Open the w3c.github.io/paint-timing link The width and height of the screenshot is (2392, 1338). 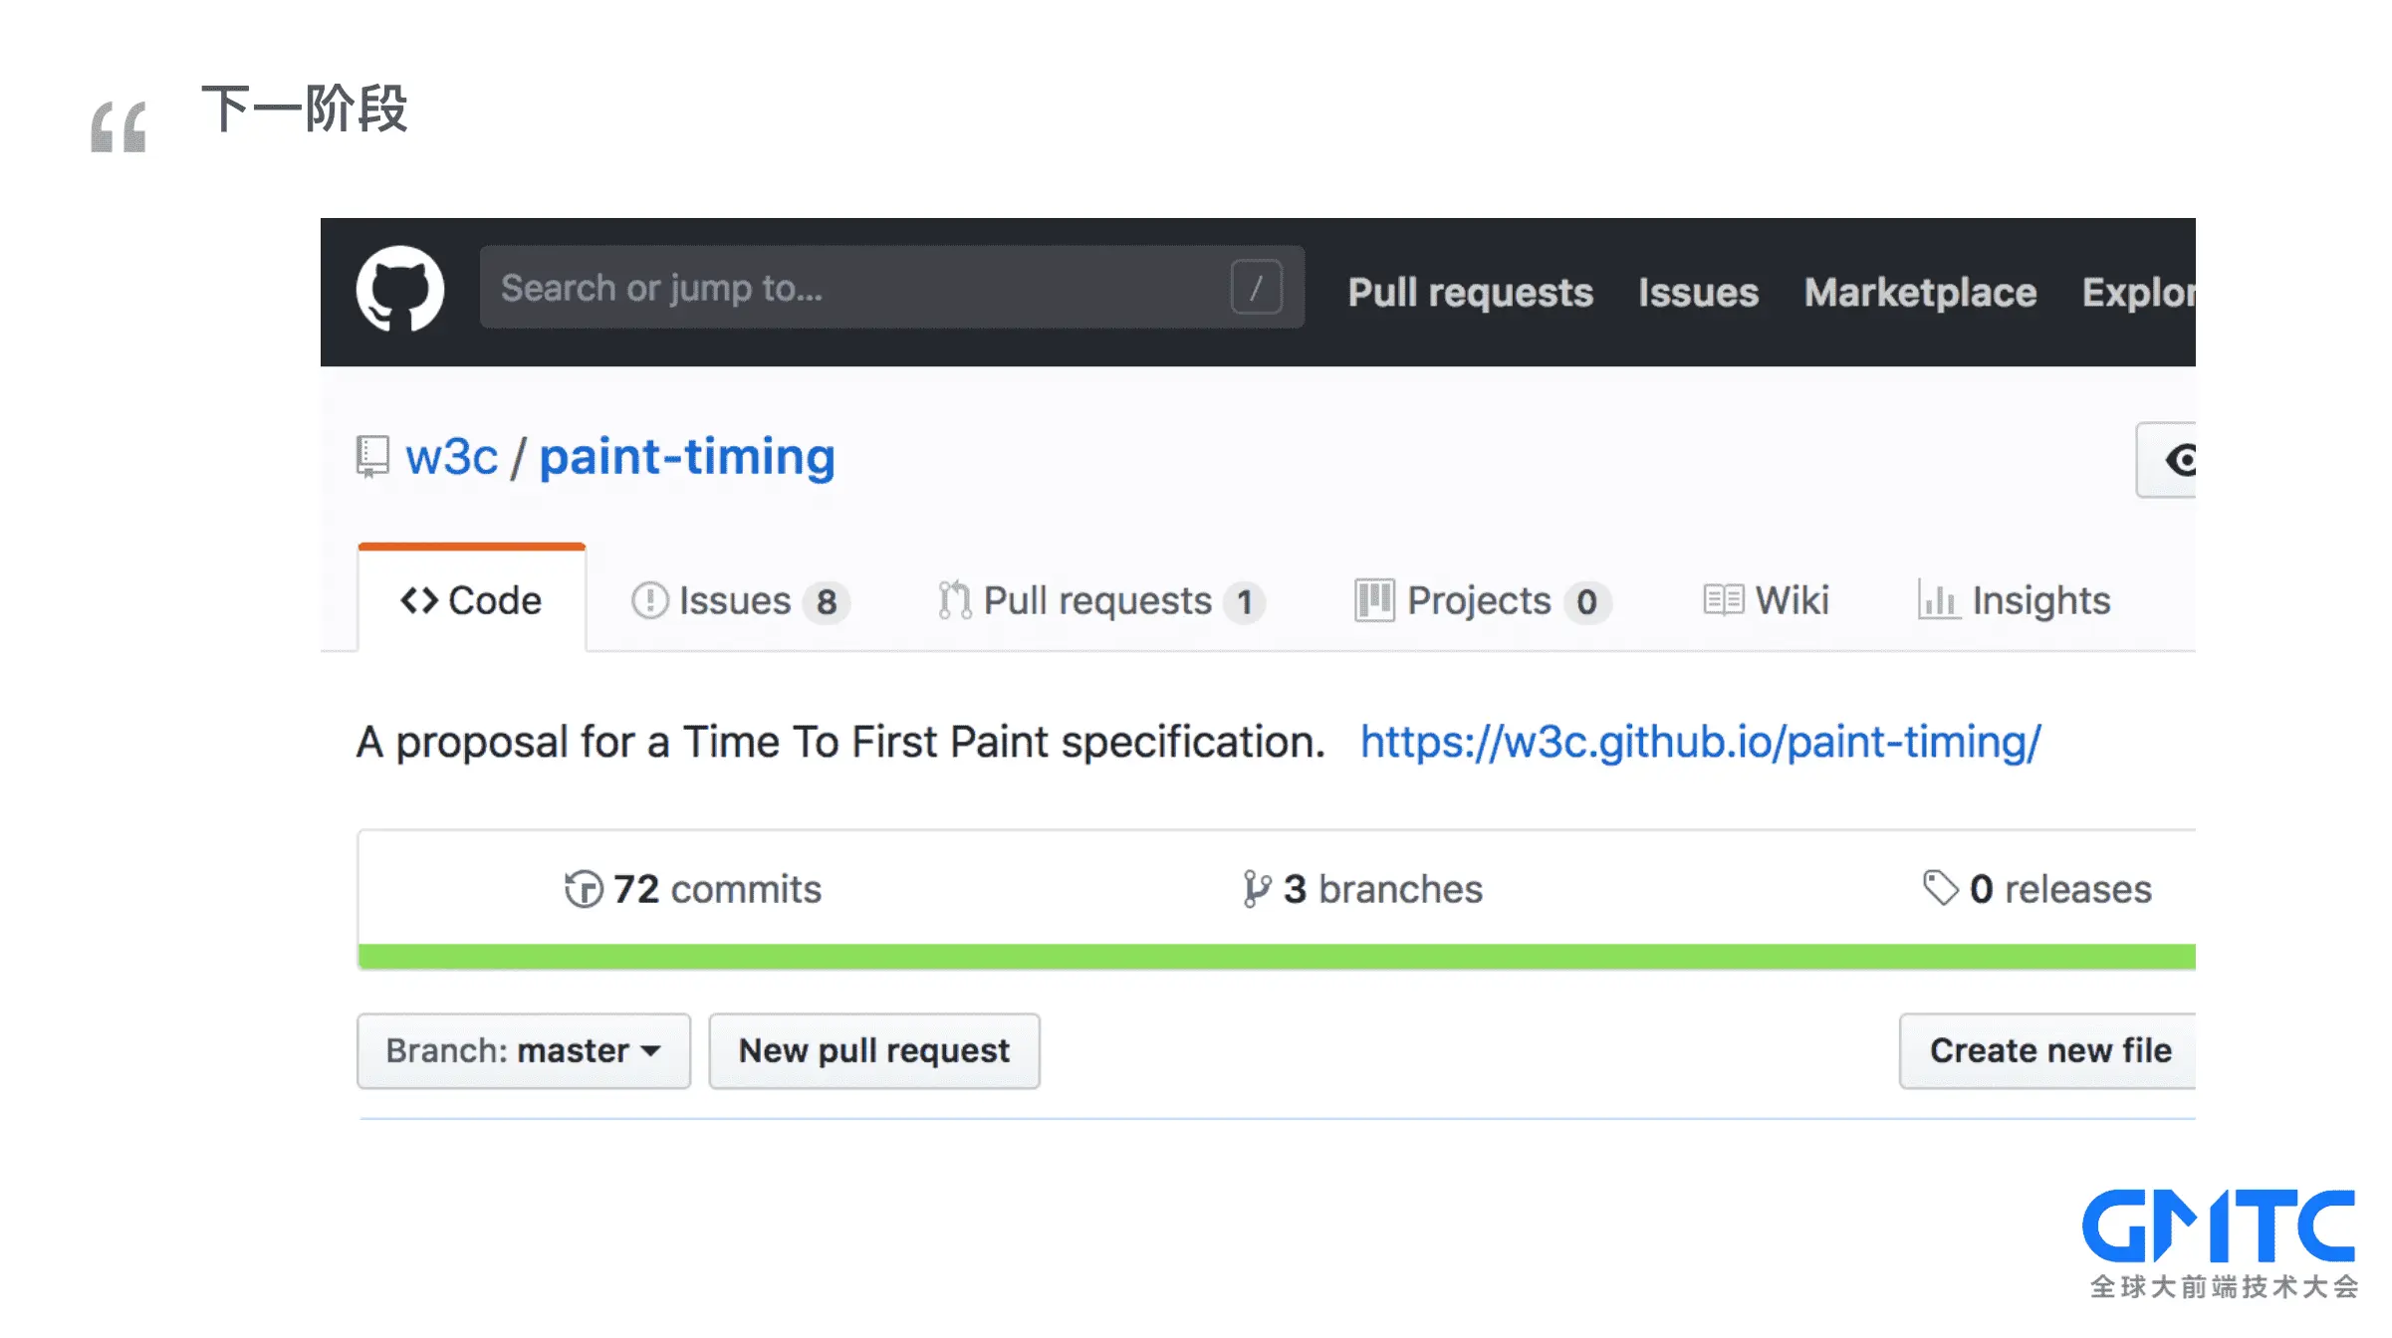coord(1701,743)
